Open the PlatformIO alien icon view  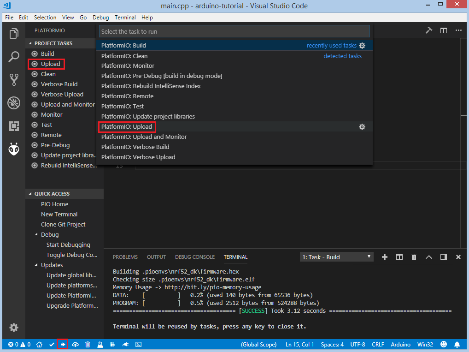pyautogui.click(x=14, y=149)
